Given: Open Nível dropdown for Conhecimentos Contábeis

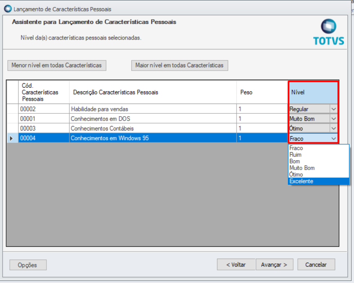Looking at the screenshot, I should pyautogui.click(x=334, y=128).
